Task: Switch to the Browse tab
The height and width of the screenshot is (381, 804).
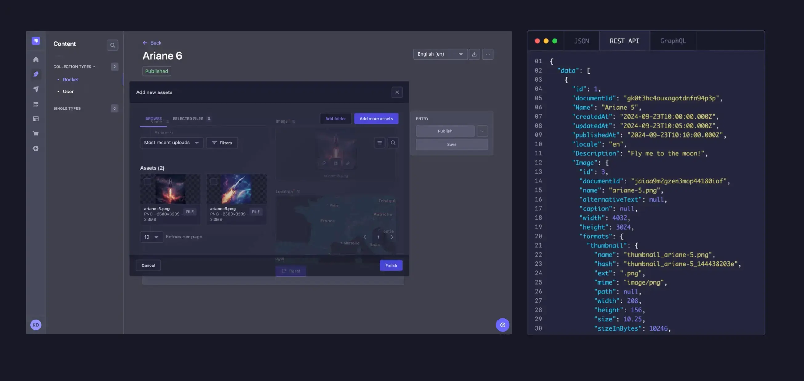Action: pyautogui.click(x=154, y=119)
